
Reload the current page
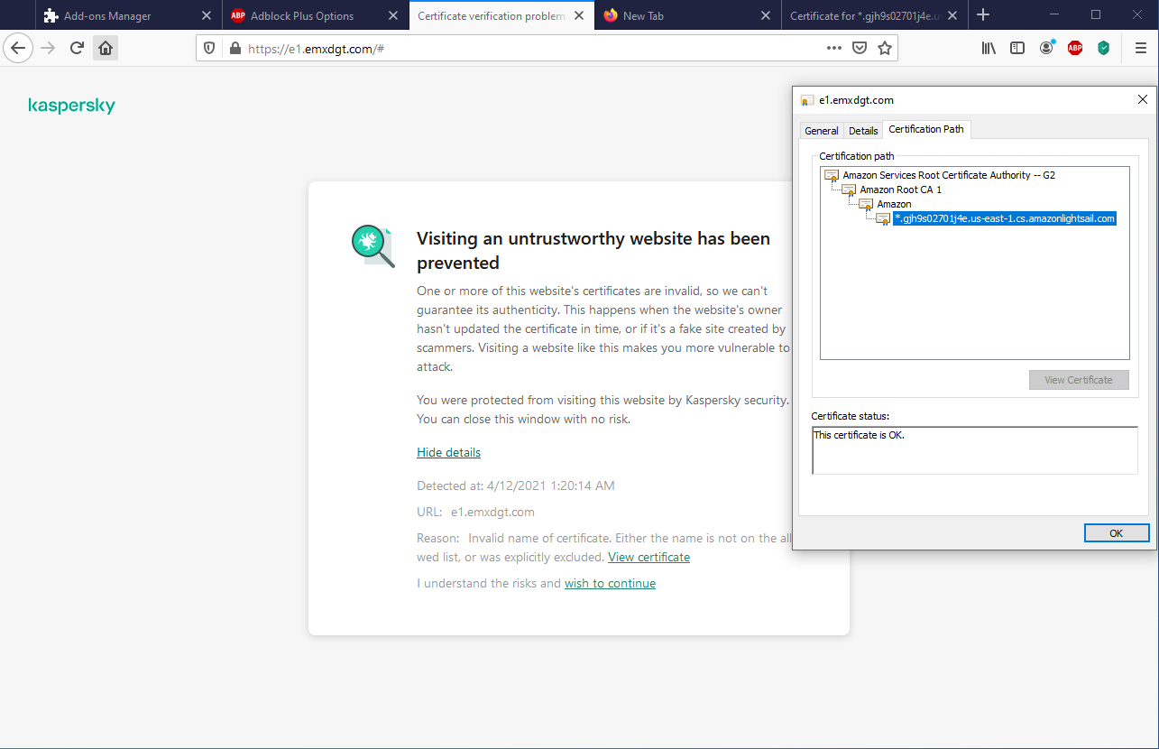(x=78, y=48)
